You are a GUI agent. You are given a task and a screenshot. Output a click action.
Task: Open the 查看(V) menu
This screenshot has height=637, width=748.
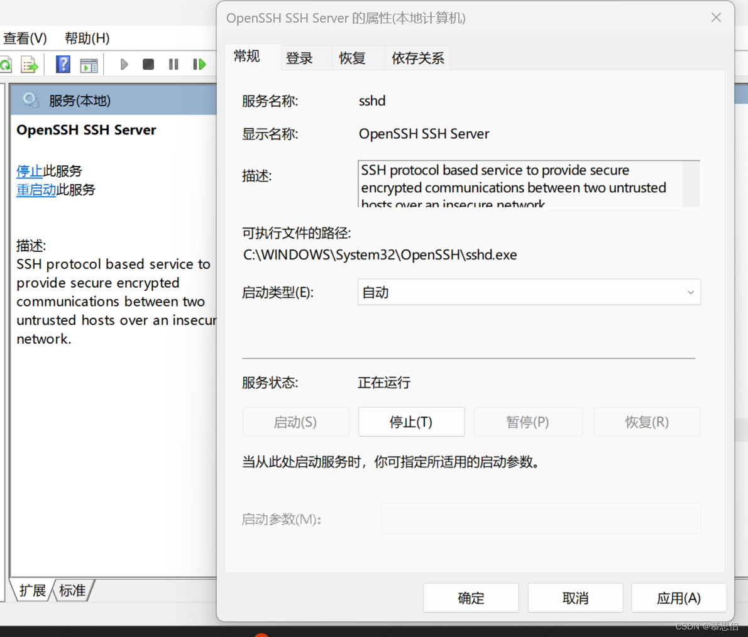pos(25,38)
